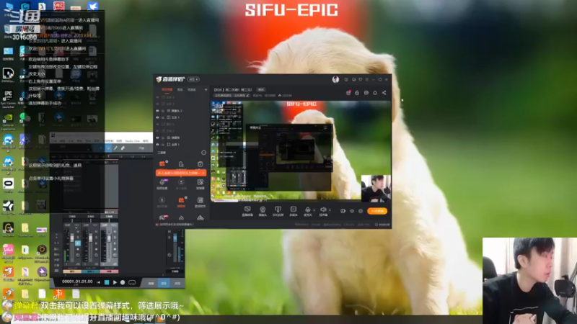Click the edit button beside the stream title
Viewport: 577px width, 324px height.
(x=261, y=89)
